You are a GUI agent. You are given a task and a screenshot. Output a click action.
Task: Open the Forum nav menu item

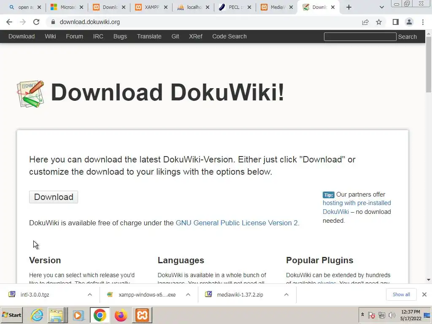74,36
